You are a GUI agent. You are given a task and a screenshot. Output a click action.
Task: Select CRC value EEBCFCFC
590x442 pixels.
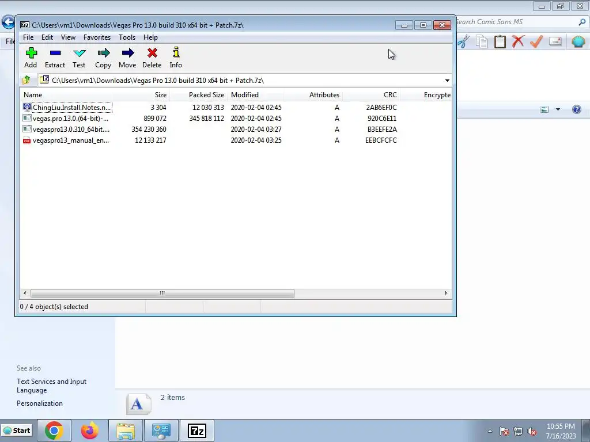point(381,140)
